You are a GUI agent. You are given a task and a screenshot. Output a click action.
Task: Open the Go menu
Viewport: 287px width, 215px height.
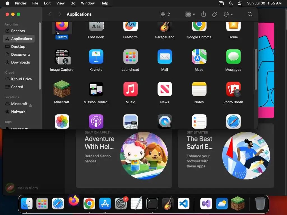pyautogui.click(x=73, y=3)
